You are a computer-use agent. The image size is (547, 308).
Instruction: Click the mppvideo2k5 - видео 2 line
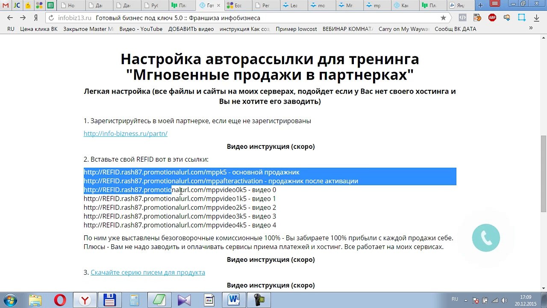[x=179, y=207]
